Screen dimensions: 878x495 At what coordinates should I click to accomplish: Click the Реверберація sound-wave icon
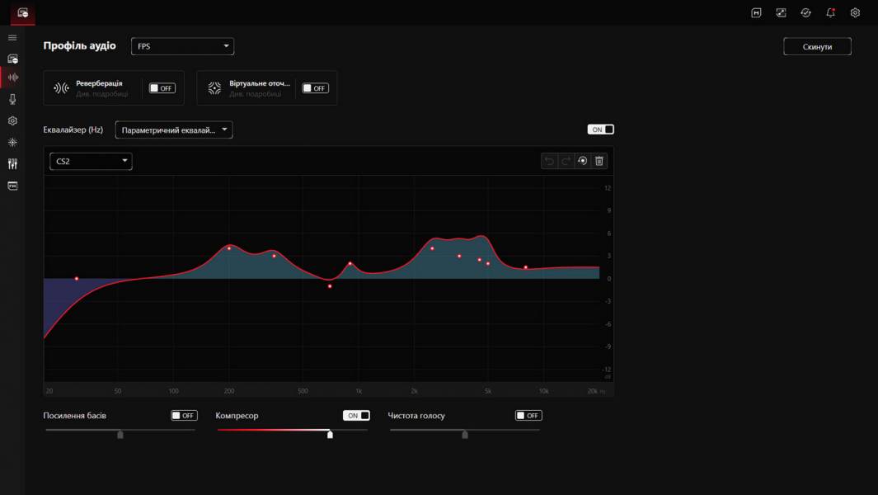[61, 88]
